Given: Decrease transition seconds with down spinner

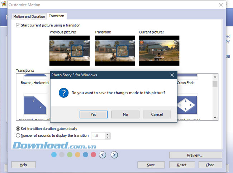Looking at the screenshot, I should pyautogui.click(x=108, y=138).
